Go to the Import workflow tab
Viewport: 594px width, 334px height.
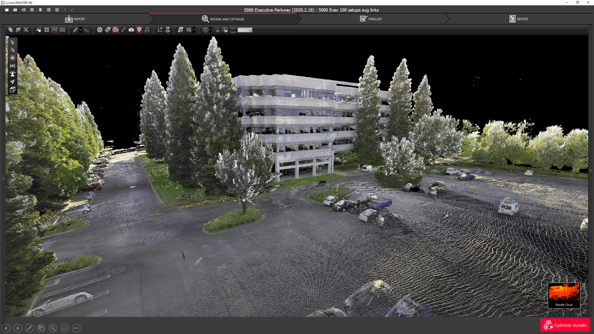(x=75, y=19)
